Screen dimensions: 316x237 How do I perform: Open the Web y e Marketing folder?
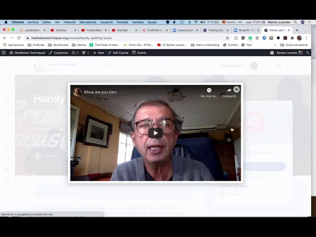pos(205,45)
